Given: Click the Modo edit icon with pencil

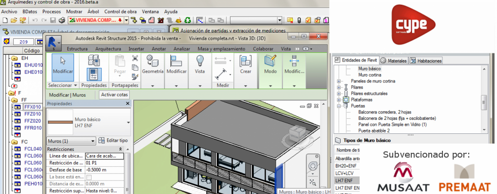Looking at the screenshot, I should pos(270,61).
